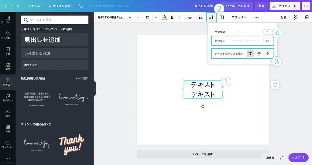Click the テキストを検索 search field
This screenshot has width=312, height=165.
[55, 20]
